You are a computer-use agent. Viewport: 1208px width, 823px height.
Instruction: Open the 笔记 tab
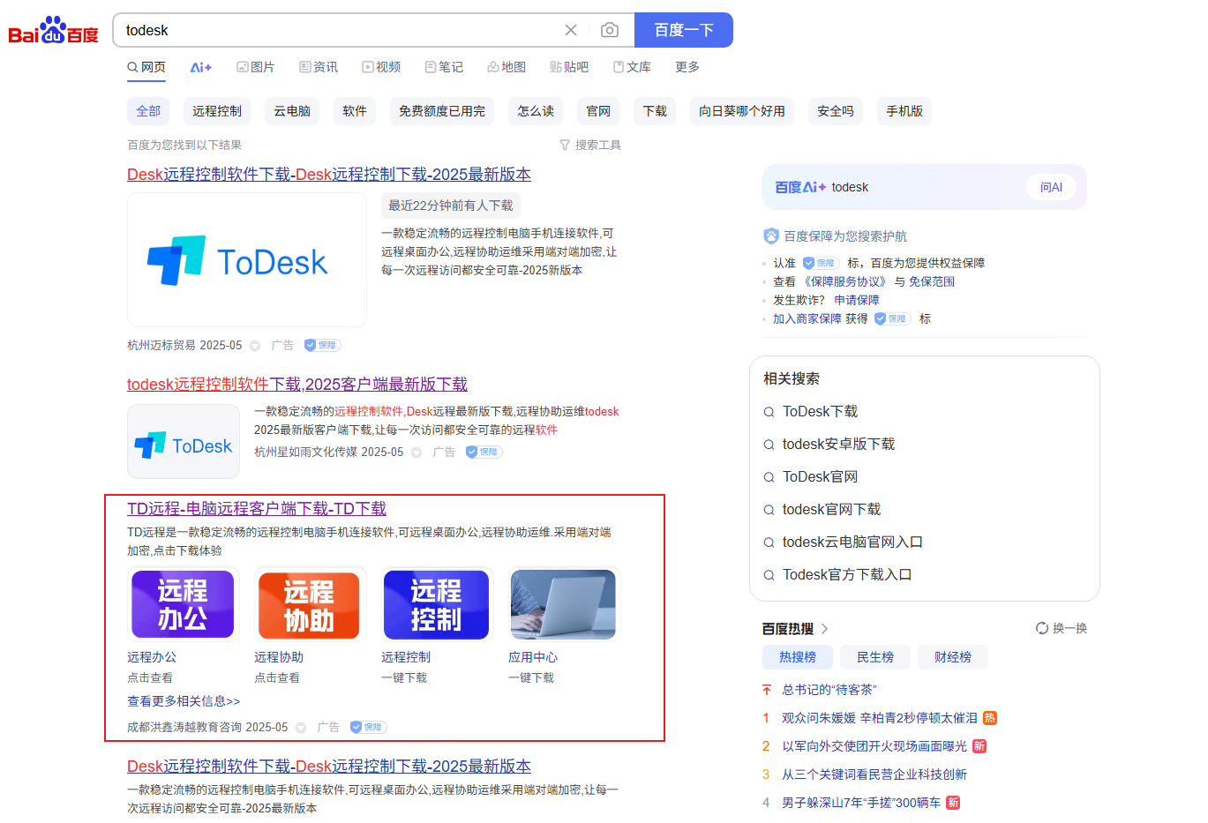pos(444,67)
